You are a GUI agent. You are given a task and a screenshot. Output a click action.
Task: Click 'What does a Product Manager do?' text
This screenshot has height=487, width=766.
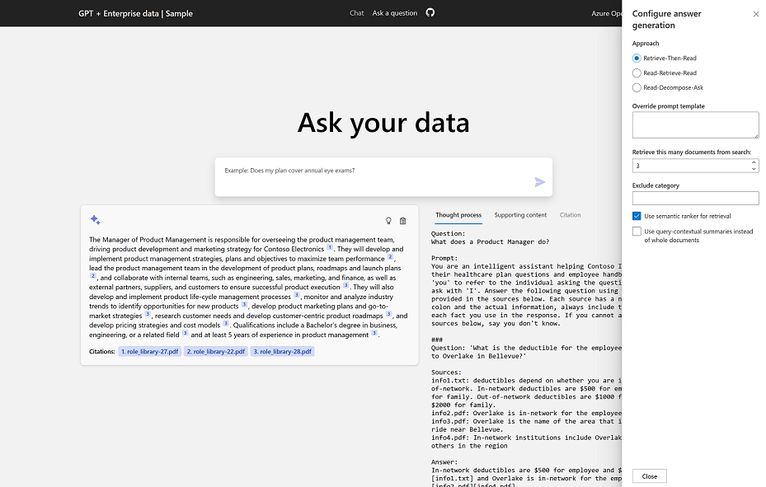490,242
